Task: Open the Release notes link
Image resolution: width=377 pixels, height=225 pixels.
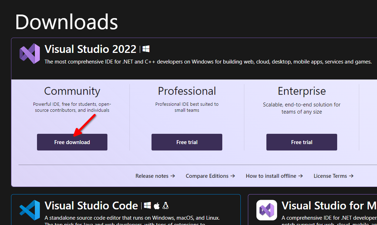Action: click(x=155, y=176)
